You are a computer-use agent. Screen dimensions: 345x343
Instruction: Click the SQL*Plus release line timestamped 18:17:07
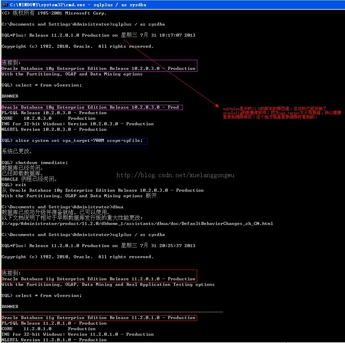tap(98, 35)
